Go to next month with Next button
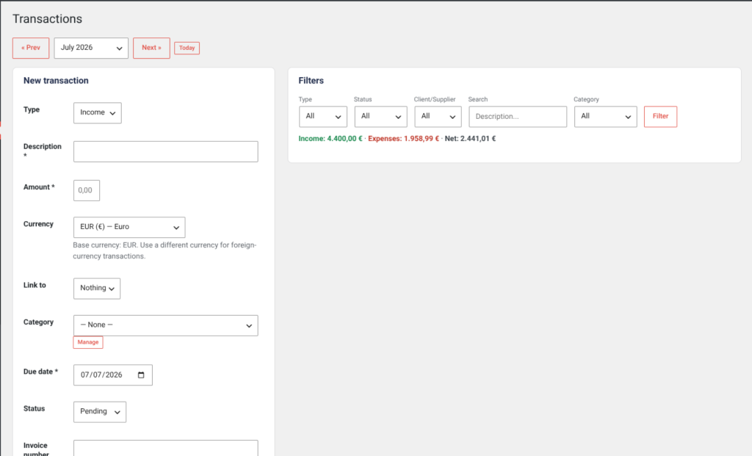This screenshot has height=456, width=752. click(x=151, y=48)
